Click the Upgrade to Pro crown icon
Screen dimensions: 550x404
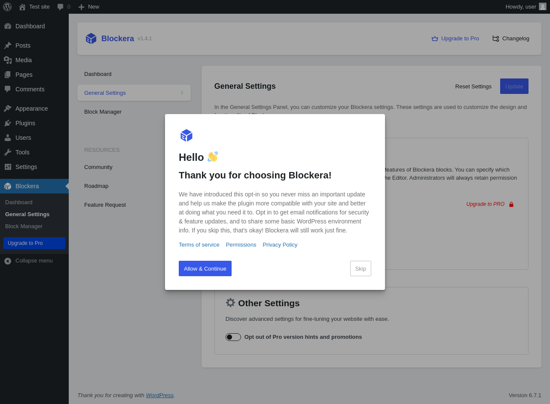pos(435,39)
